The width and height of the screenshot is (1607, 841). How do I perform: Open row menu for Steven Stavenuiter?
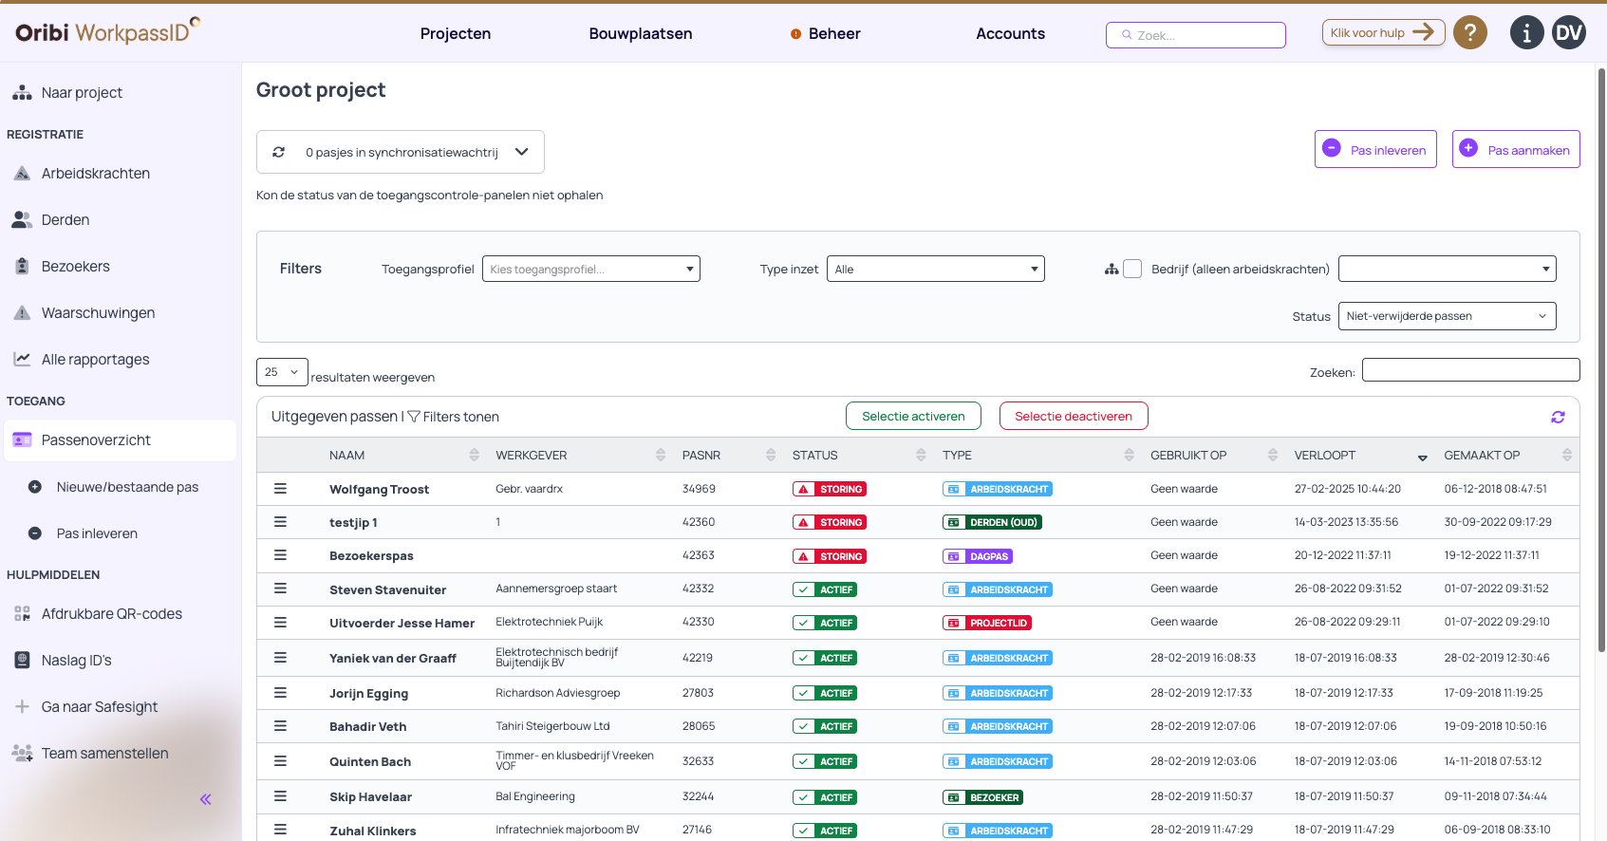[280, 589]
